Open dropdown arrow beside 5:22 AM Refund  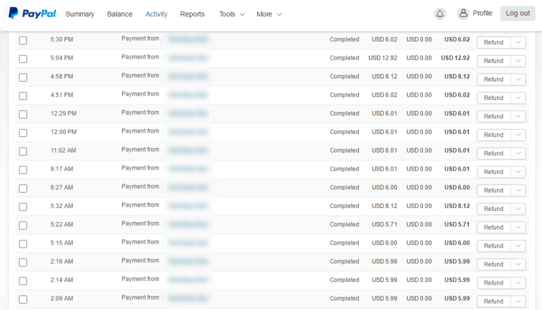click(x=518, y=227)
